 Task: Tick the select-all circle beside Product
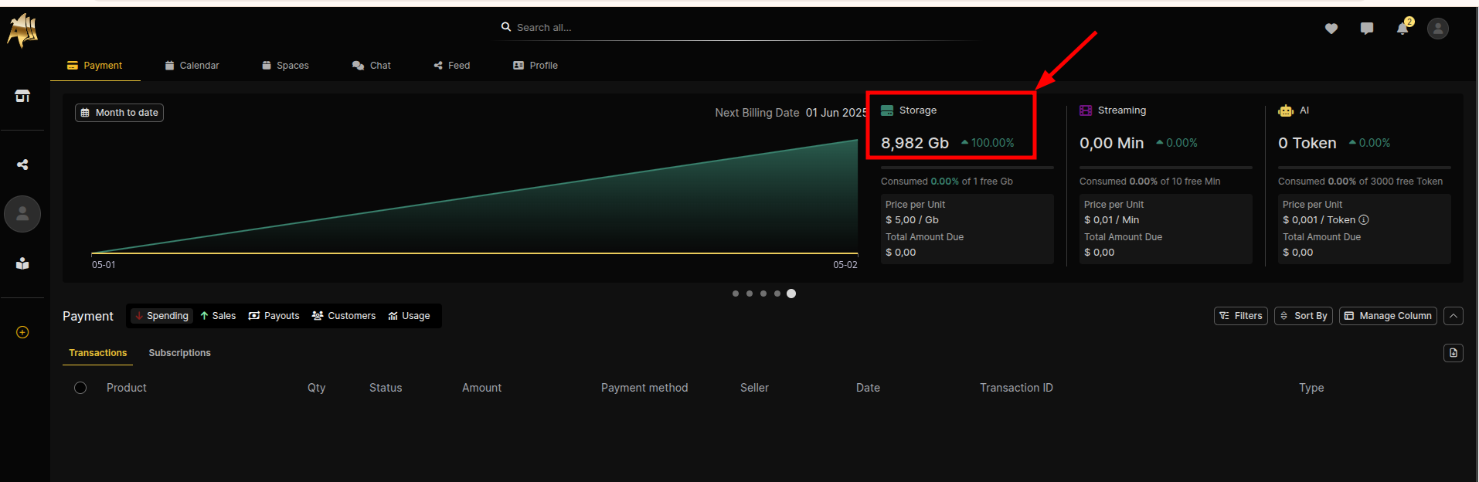coord(80,388)
